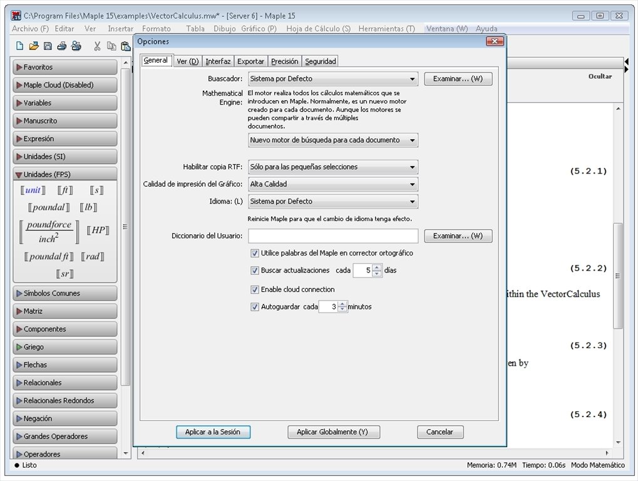The height and width of the screenshot is (481, 638).
Task: Collapse the Unidades (FPS) palette
Action: point(65,174)
